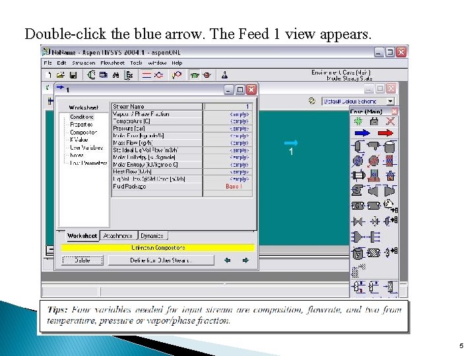Click the red Solver Holding icon

tap(207, 75)
